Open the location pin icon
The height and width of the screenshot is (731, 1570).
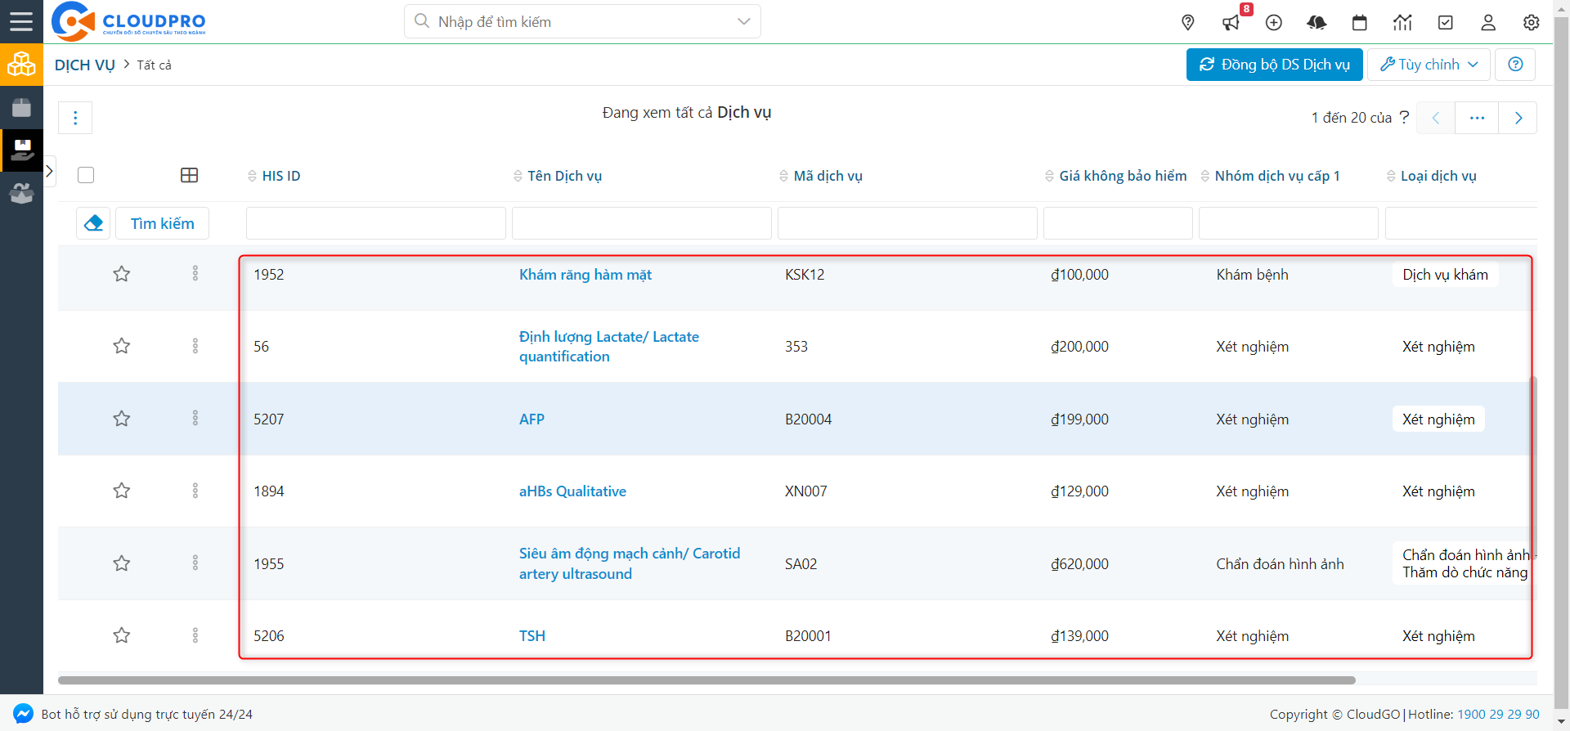(1188, 23)
